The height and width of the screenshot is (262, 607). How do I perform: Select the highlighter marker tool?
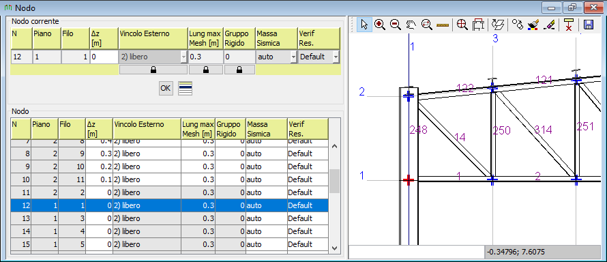[x=549, y=25]
